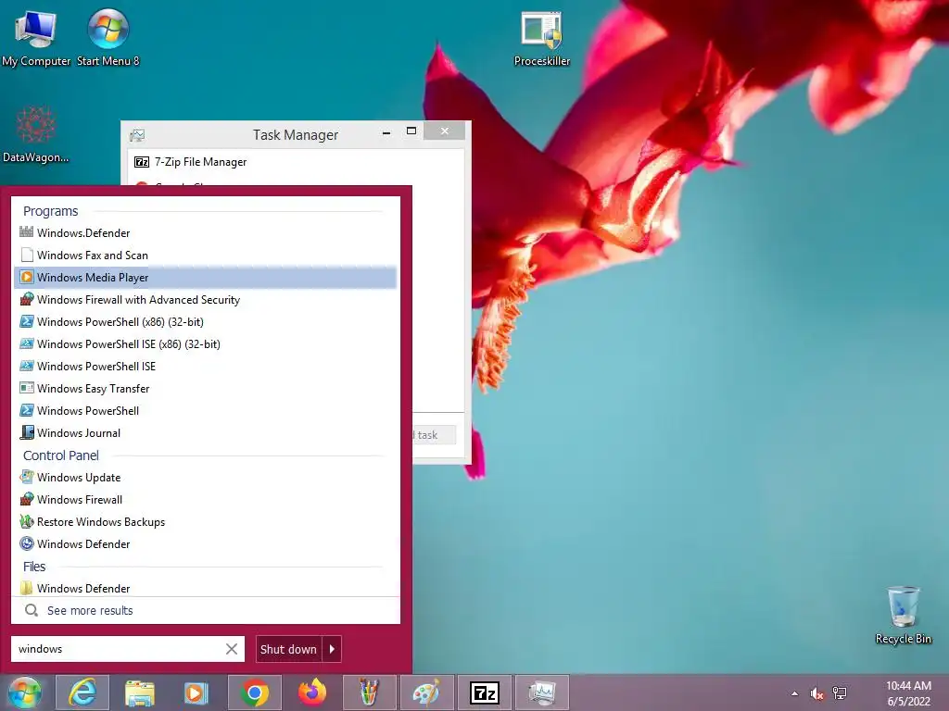949x711 pixels.
Task: Click Windows Media Player result icon
Action: point(27,277)
